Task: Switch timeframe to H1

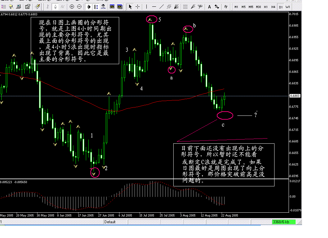Action: (266, 7)
